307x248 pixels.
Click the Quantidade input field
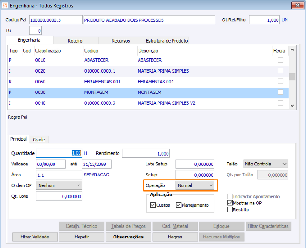[x=59, y=153]
